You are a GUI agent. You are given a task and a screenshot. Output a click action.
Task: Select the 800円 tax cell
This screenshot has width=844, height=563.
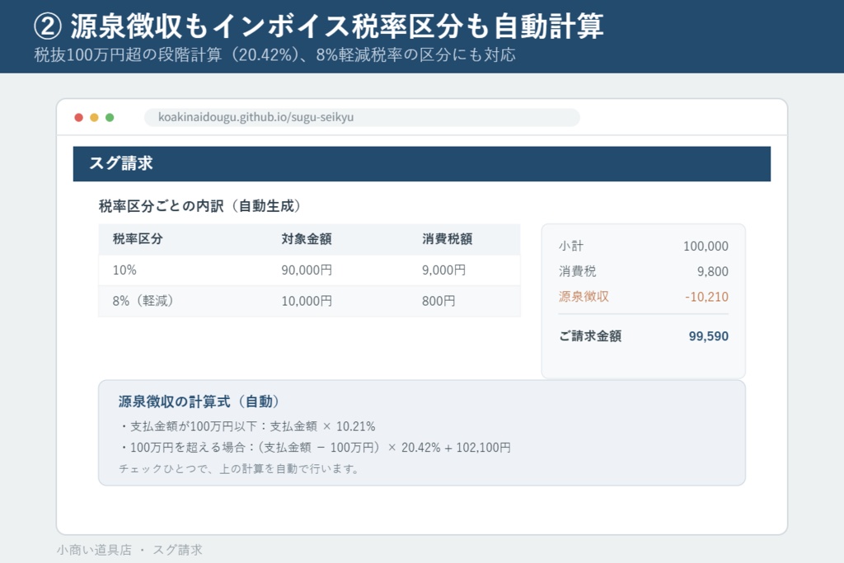click(x=438, y=301)
